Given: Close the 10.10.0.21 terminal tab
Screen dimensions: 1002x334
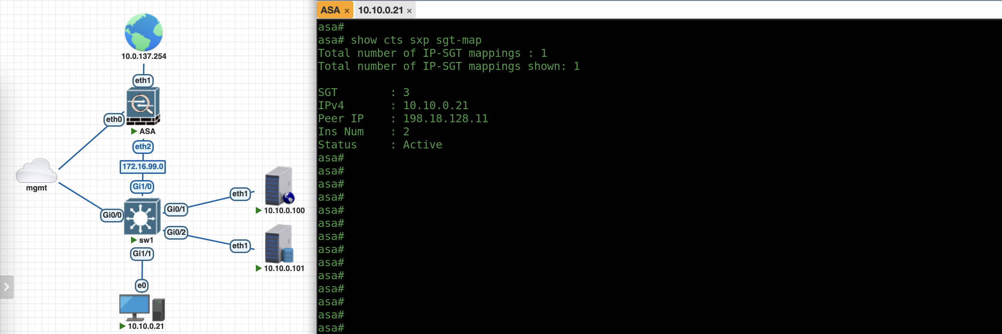Looking at the screenshot, I should point(409,11).
